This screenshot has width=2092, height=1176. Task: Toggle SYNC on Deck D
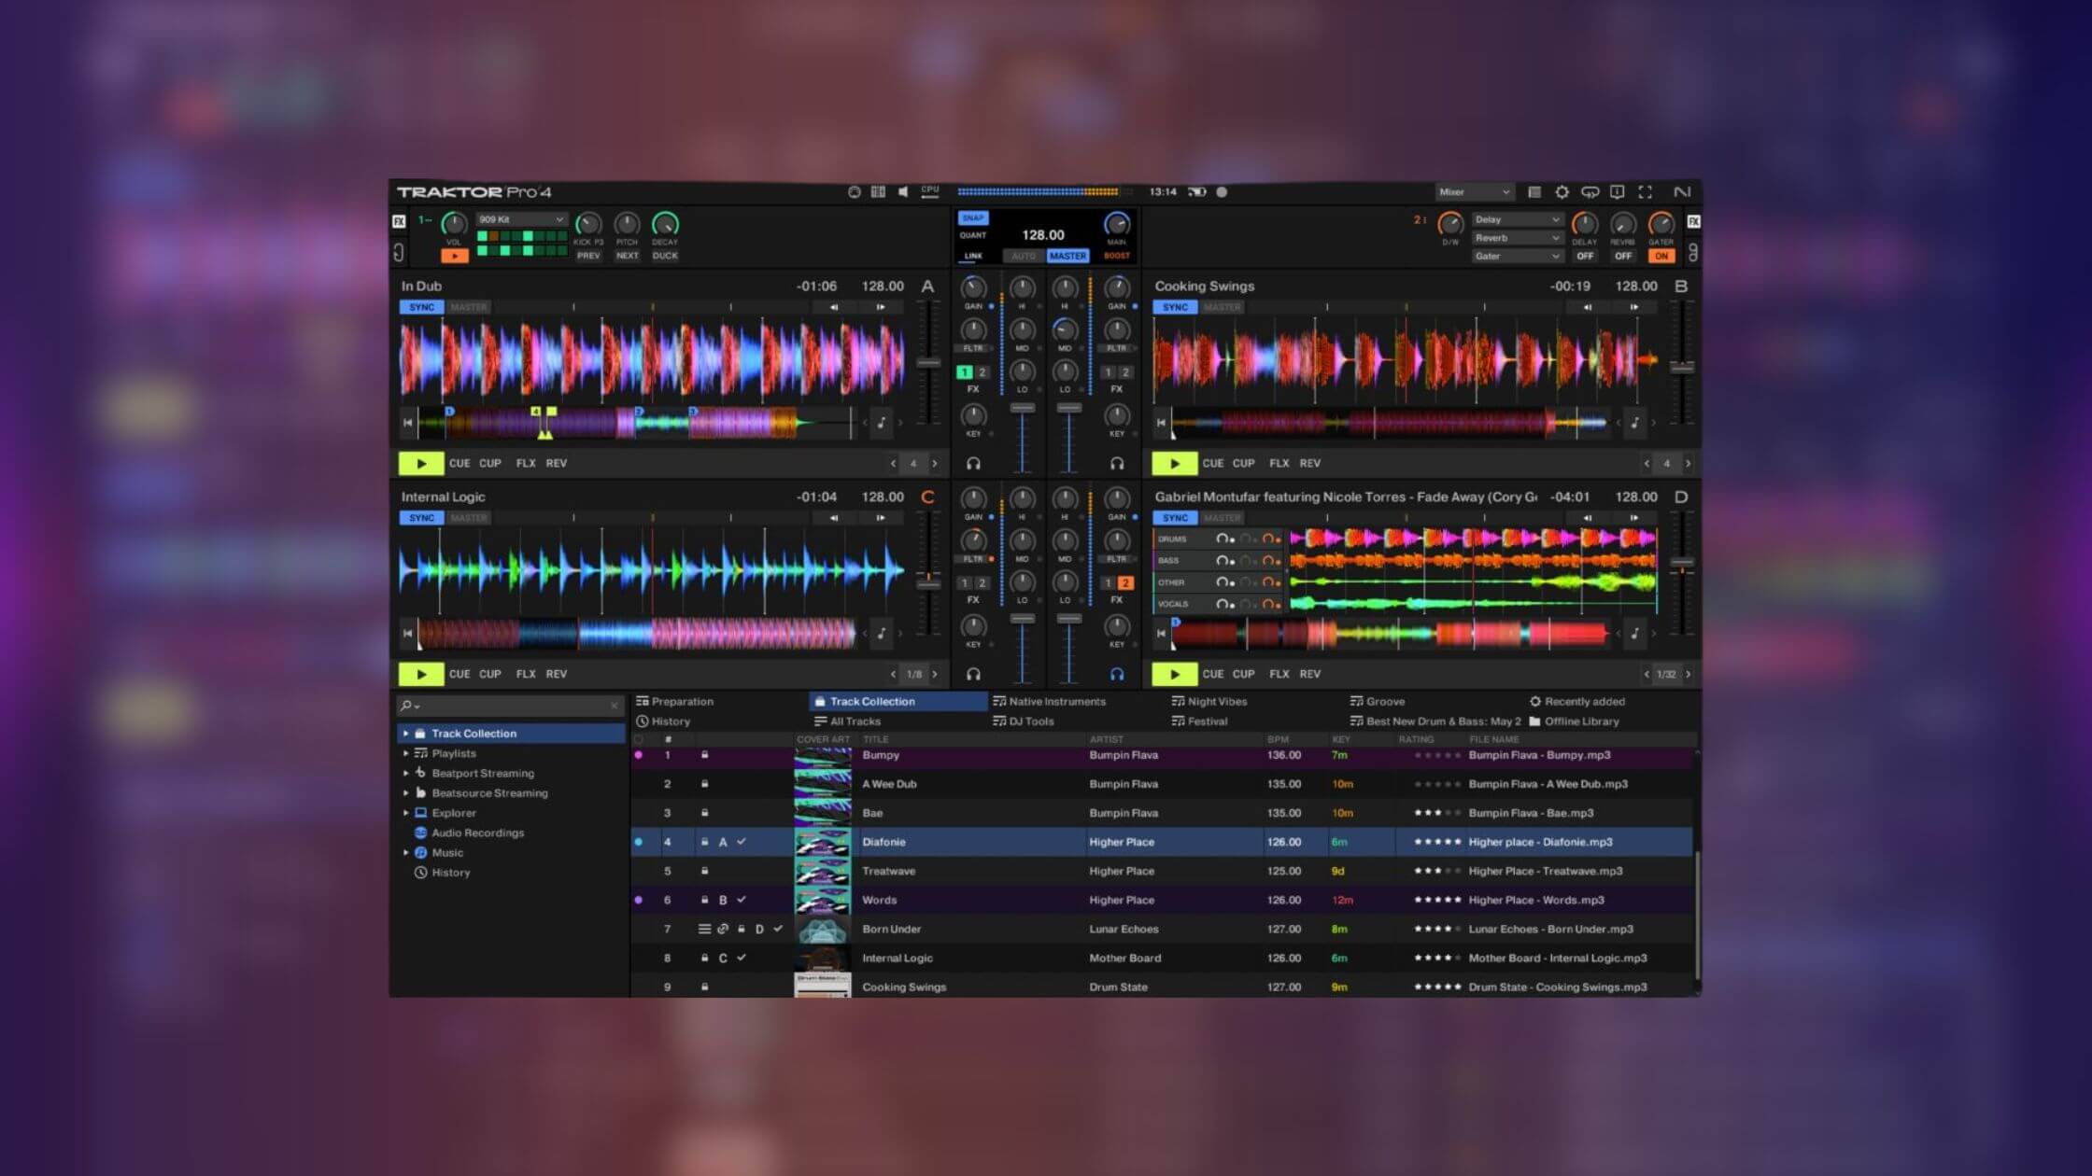1176,518
